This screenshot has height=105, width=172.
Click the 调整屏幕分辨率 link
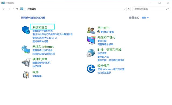coord(105,44)
